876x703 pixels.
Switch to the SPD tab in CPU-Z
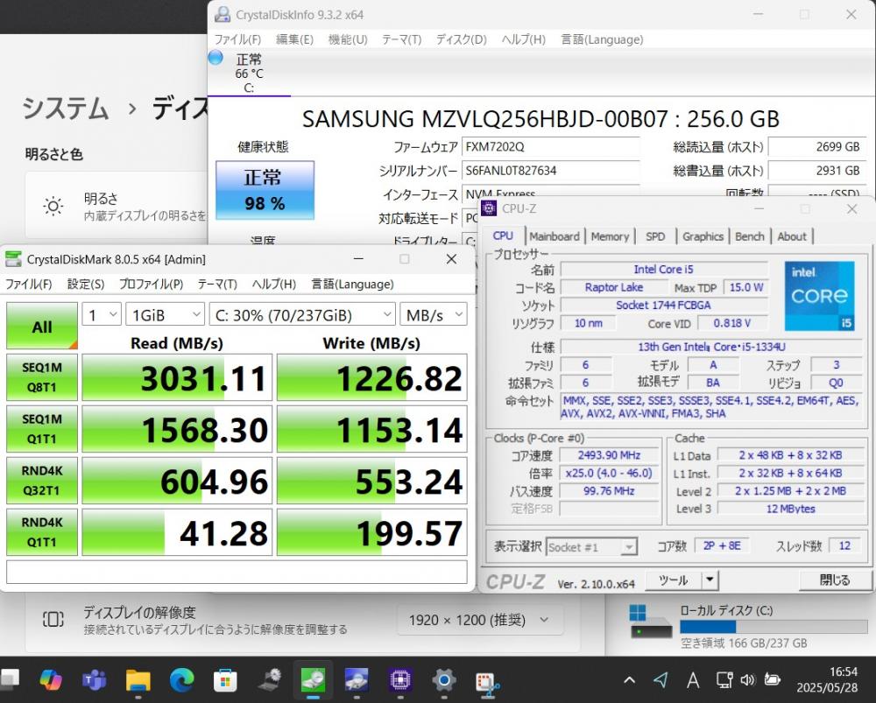(x=655, y=236)
